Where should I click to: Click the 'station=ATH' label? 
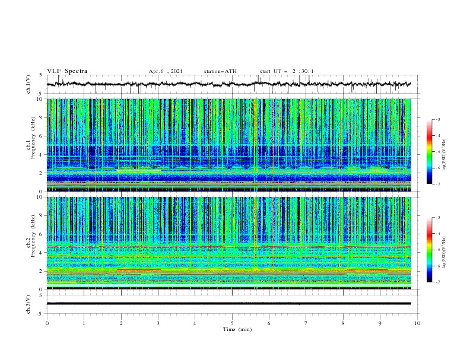point(220,71)
